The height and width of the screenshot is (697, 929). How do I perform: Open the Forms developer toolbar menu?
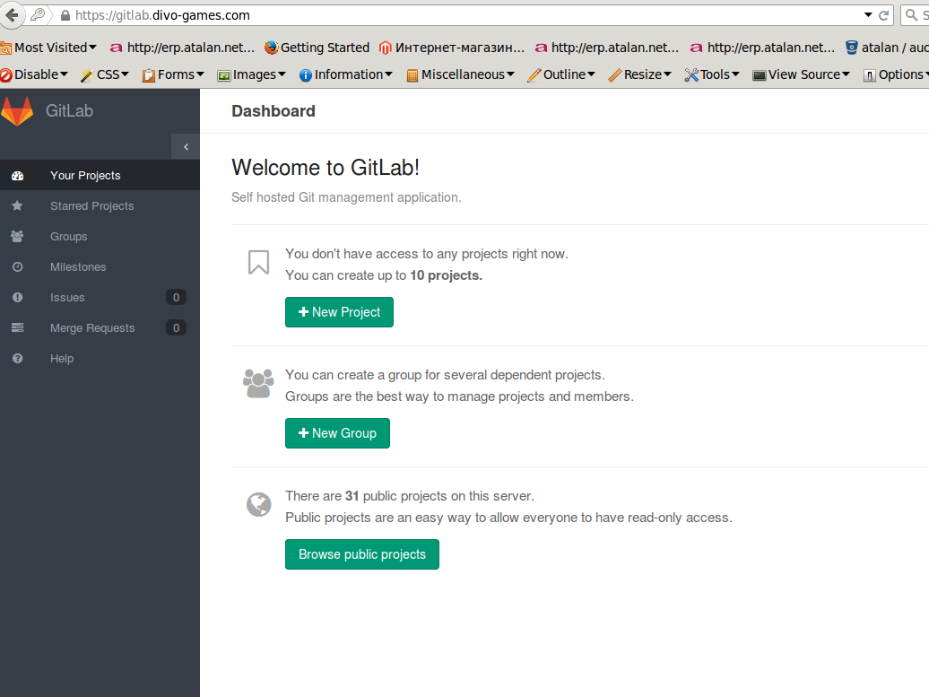(x=173, y=74)
